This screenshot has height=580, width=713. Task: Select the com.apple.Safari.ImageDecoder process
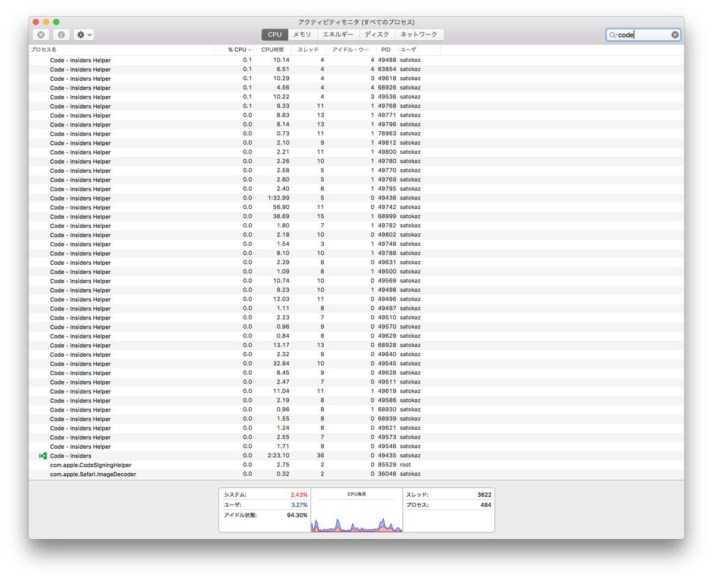point(356,474)
